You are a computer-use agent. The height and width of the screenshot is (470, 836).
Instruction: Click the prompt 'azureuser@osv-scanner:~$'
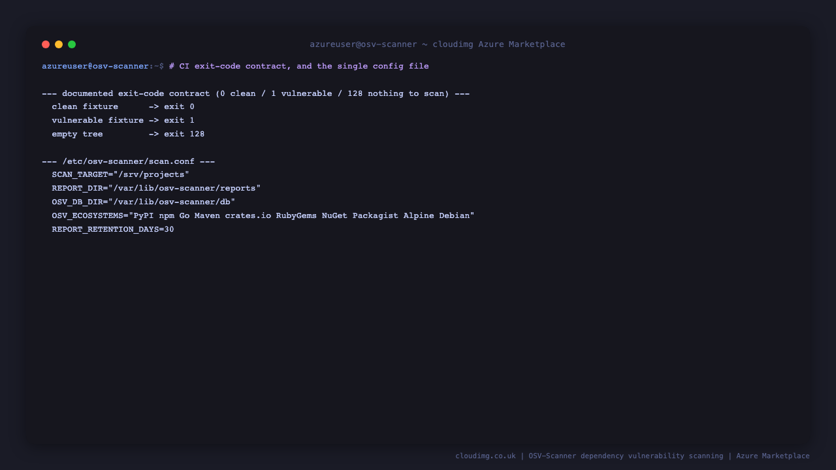(103, 67)
